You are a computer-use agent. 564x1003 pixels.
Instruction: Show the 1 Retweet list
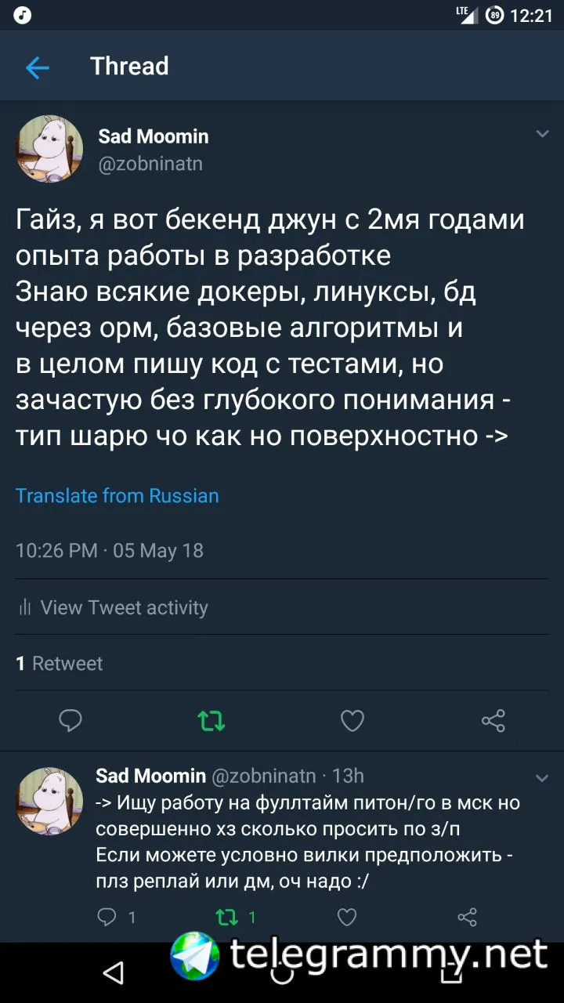pos(60,664)
